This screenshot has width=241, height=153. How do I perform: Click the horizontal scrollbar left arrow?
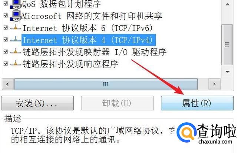(7, 84)
